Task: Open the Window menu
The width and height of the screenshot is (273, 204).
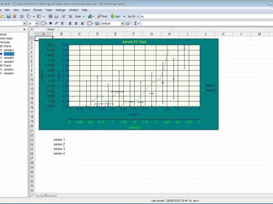Action: (73, 10)
